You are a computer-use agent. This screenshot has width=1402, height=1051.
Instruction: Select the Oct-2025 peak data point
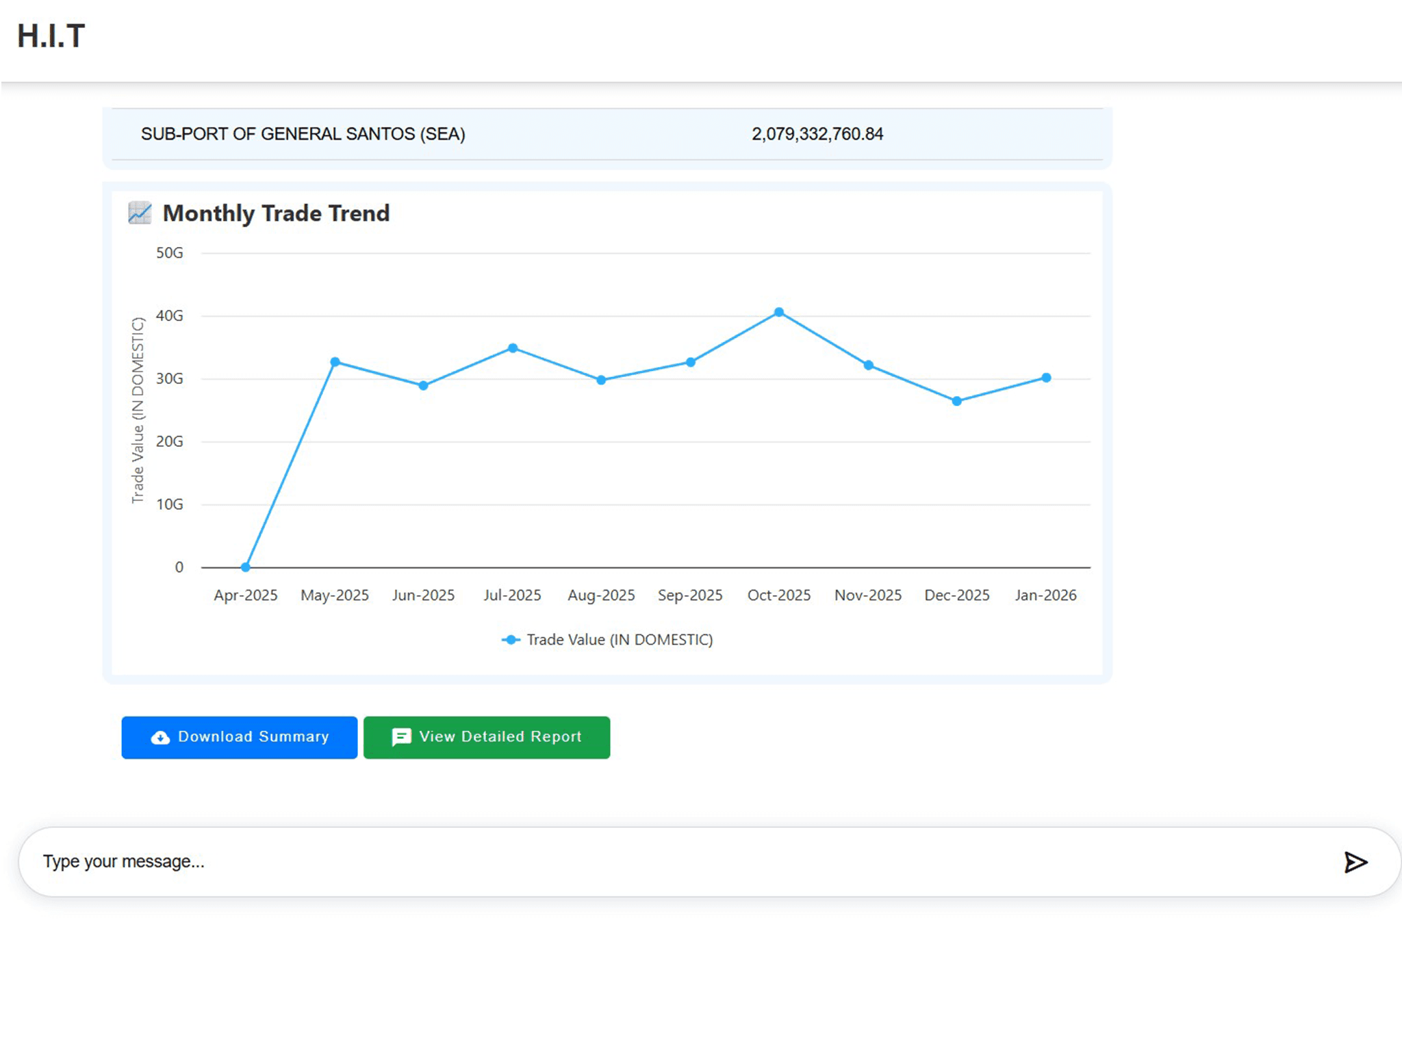tap(779, 312)
